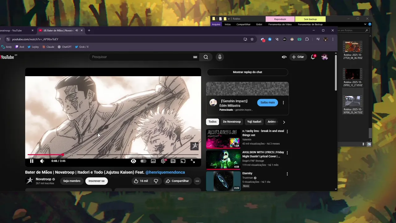Bookmark this page with the star
This screenshot has height=223, width=396.
click(252, 39)
